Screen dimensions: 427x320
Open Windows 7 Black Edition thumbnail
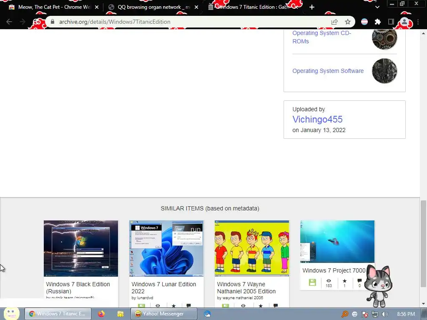[81, 248]
